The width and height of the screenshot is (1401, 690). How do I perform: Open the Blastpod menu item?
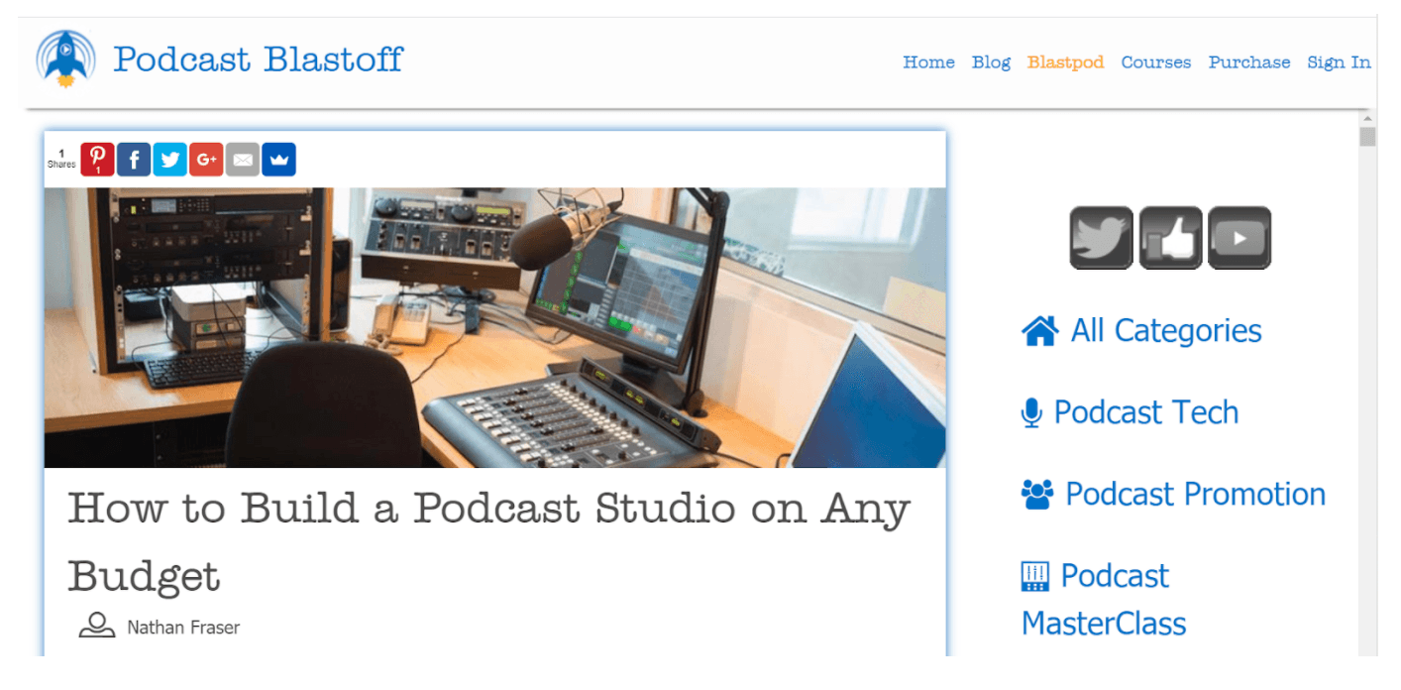(x=1065, y=62)
